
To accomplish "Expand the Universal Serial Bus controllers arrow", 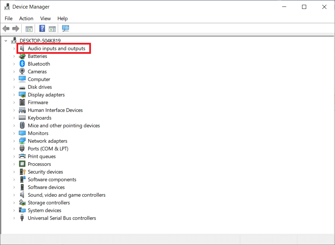I will point(14,218).
